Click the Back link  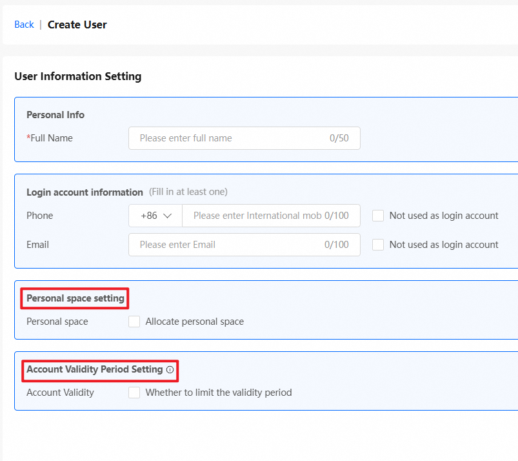tap(24, 25)
